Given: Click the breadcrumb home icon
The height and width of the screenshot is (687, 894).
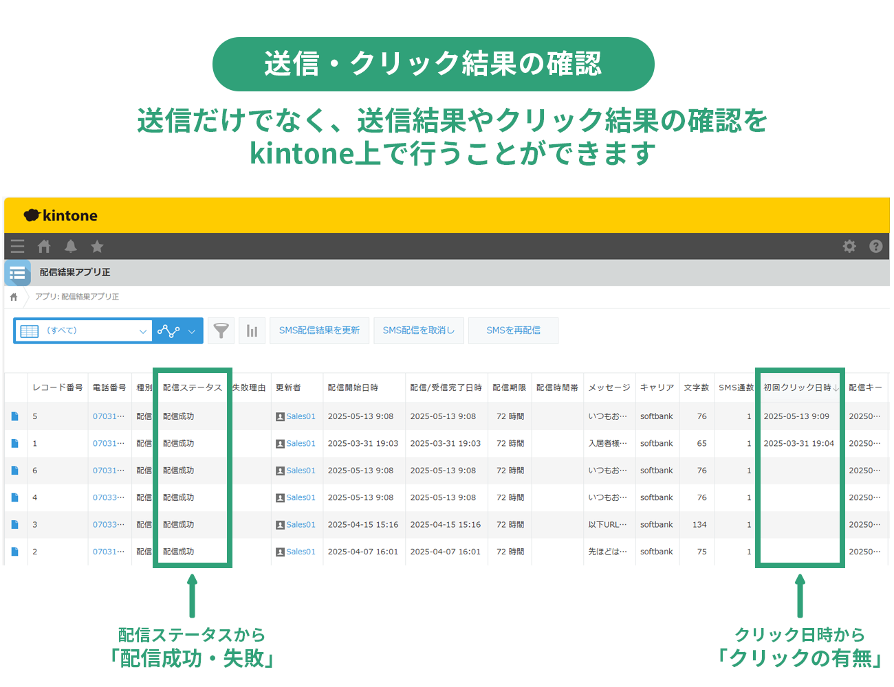Looking at the screenshot, I should 14,296.
